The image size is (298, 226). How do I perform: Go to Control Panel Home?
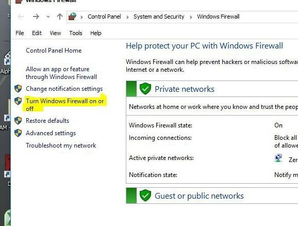(54, 51)
